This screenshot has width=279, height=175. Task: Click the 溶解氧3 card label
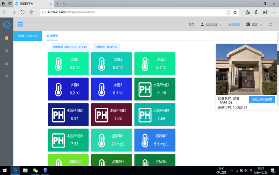click(x=75, y=162)
